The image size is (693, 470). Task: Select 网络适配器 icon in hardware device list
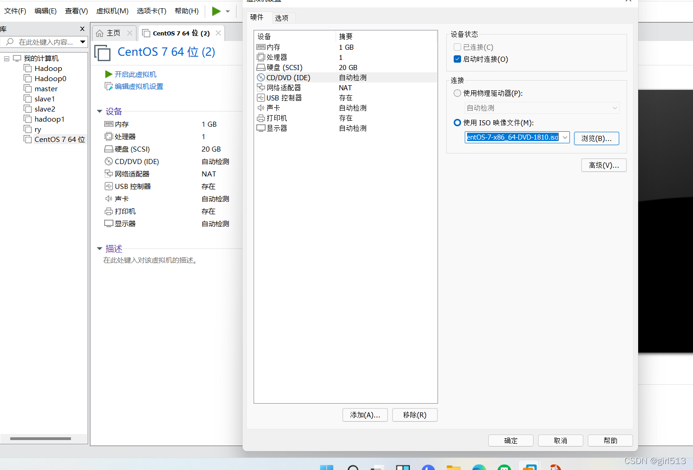tap(261, 88)
